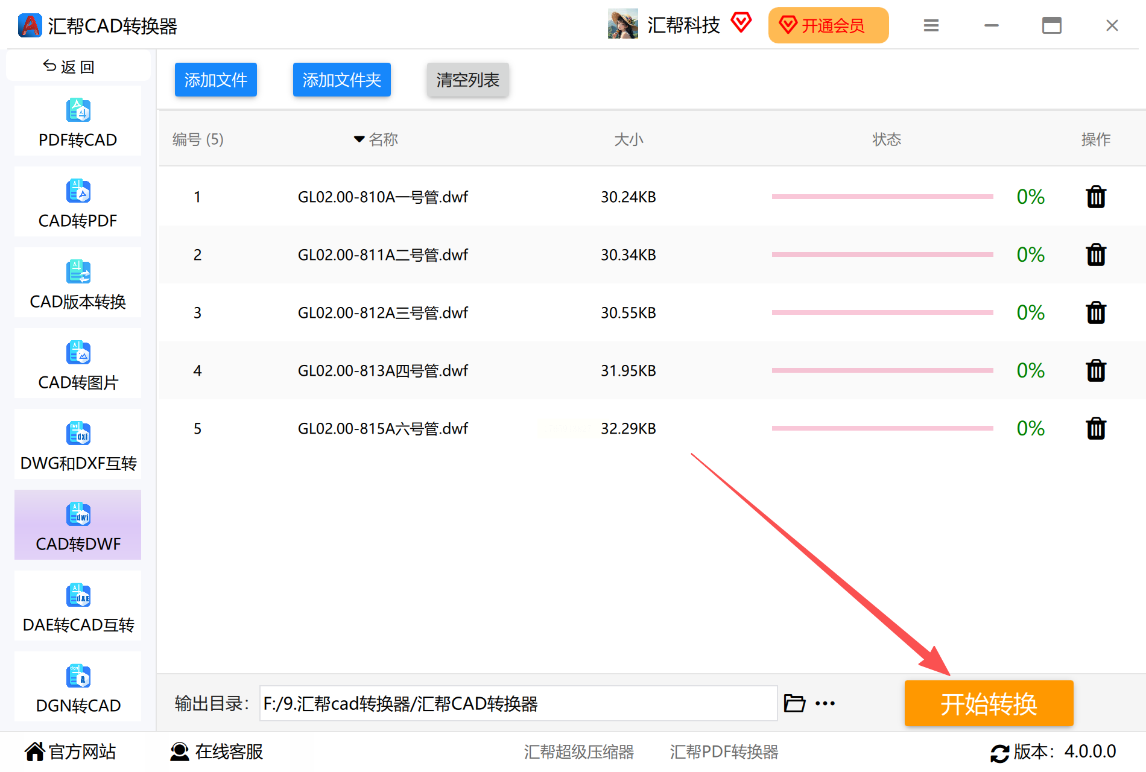This screenshot has width=1146, height=772.
Task: Remove GL02.00-813A四号管.dwf using trash icon
Action: click(x=1096, y=370)
